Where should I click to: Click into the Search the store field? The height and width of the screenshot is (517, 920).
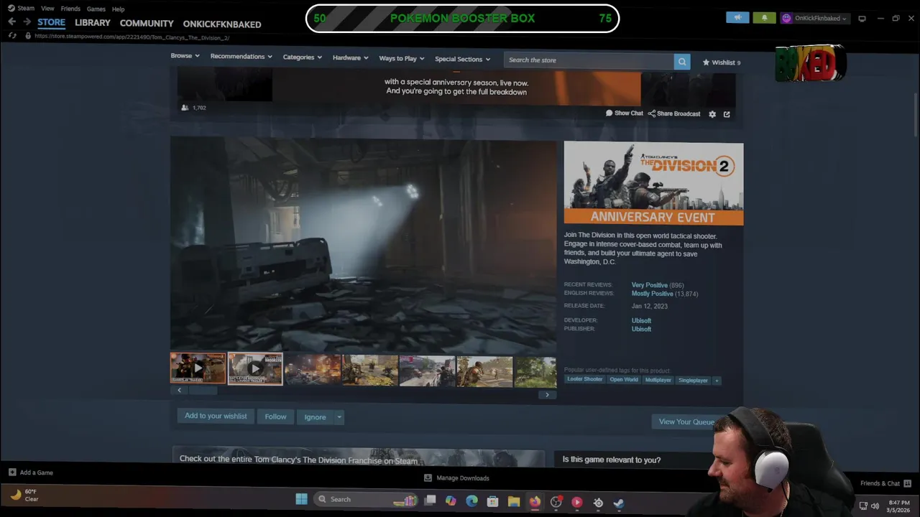click(x=589, y=60)
